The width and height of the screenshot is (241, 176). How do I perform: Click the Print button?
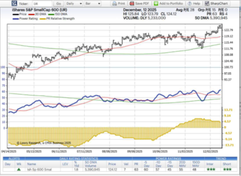pyautogui.click(x=119, y=3)
